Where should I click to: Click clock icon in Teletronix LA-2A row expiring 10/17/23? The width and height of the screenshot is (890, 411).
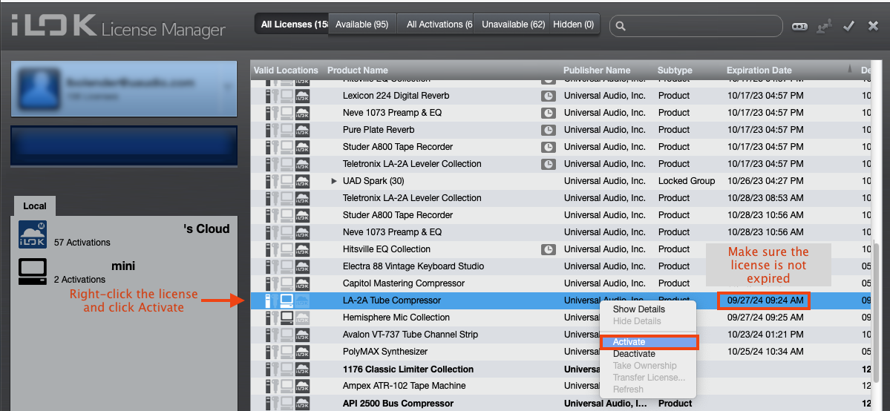pyautogui.click(x=548, y=164)
